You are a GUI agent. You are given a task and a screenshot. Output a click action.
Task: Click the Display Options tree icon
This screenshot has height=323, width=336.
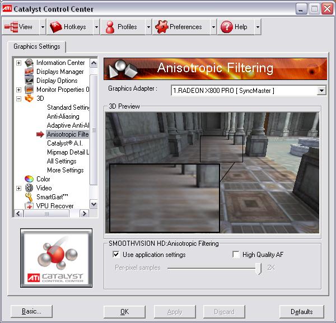coord(29,81)
